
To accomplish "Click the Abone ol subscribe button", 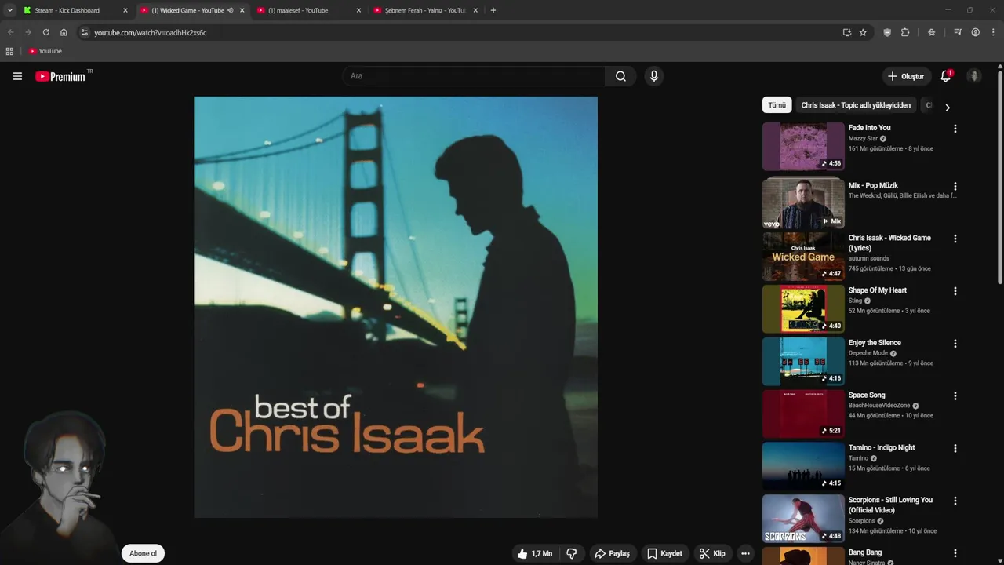I will pyautogui.click(x=143, y=553).
